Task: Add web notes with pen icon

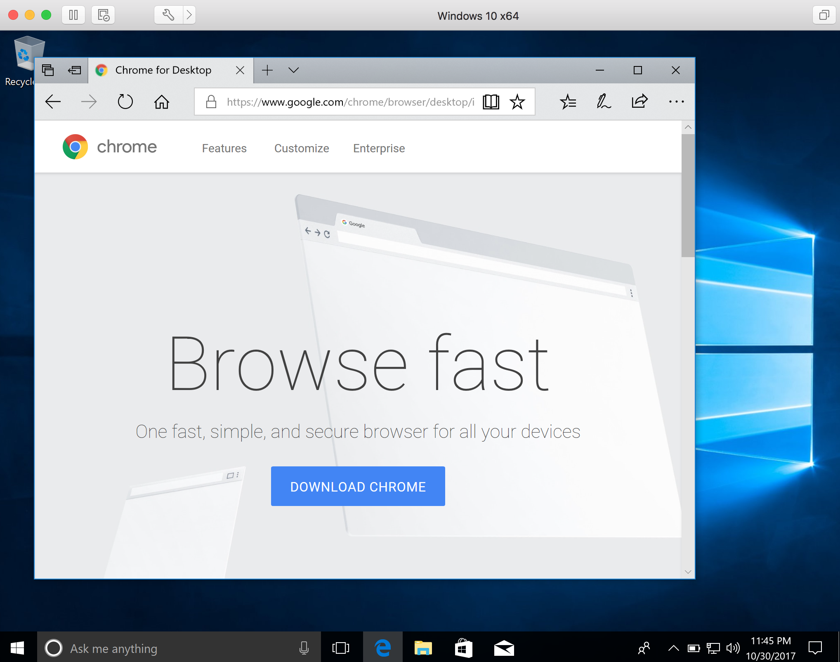Action: pyautogui.click(x=604, y=102)
